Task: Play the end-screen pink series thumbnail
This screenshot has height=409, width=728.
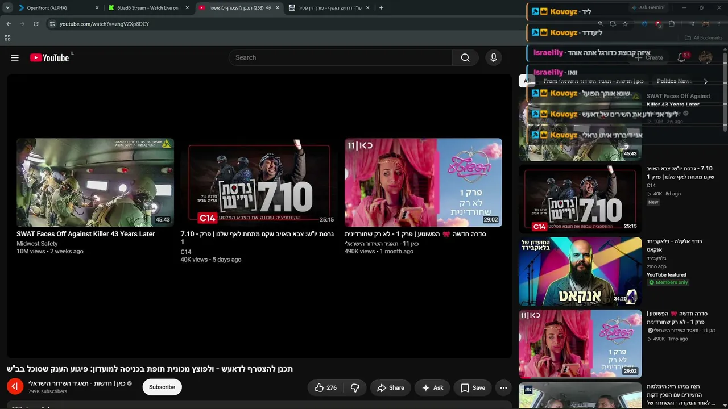Action: pos(423,182)
